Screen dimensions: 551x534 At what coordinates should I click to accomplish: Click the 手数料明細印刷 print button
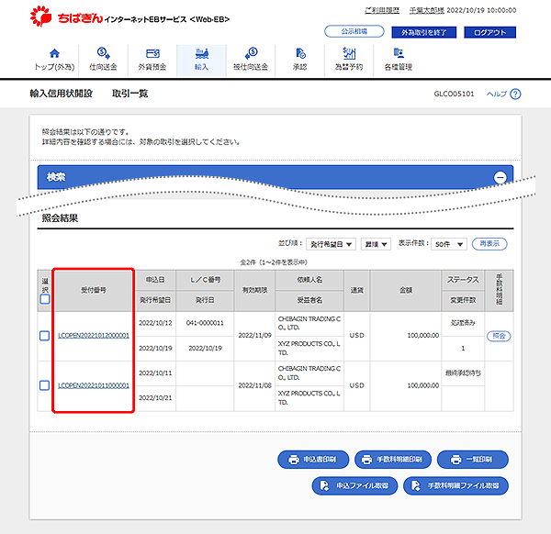pyautogui.click(x=393, y=459)
